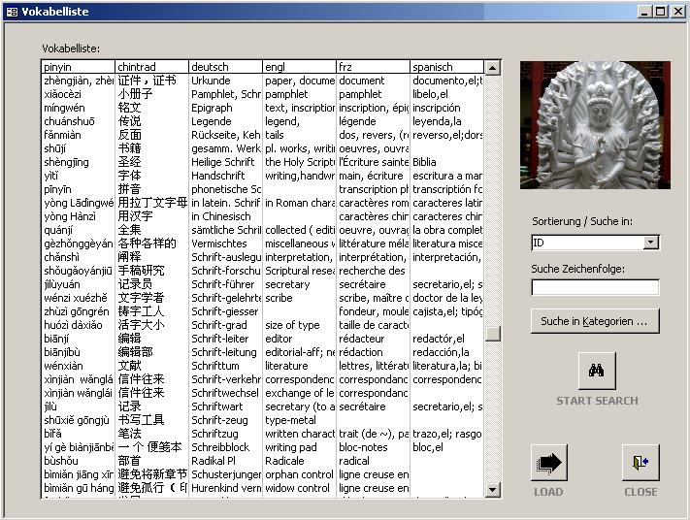Click the frz column header

pyautogui.click(x=373, y=67)
